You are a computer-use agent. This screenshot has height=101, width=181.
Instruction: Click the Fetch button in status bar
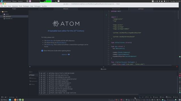click(162, 97)
